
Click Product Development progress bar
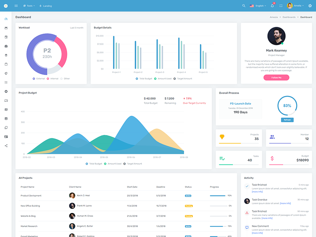[x=218, y=196]
